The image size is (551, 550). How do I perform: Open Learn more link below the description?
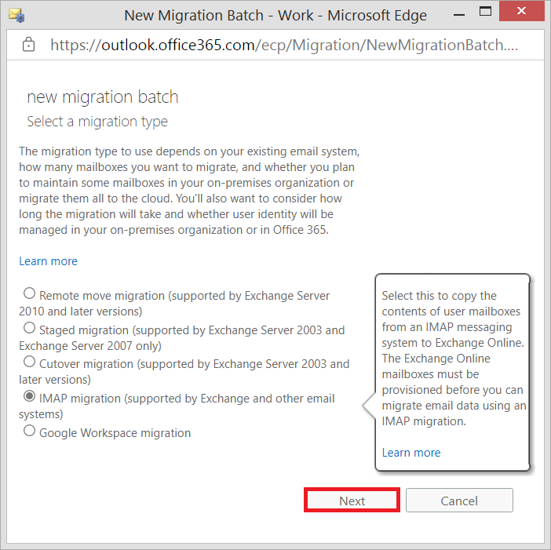48,261
